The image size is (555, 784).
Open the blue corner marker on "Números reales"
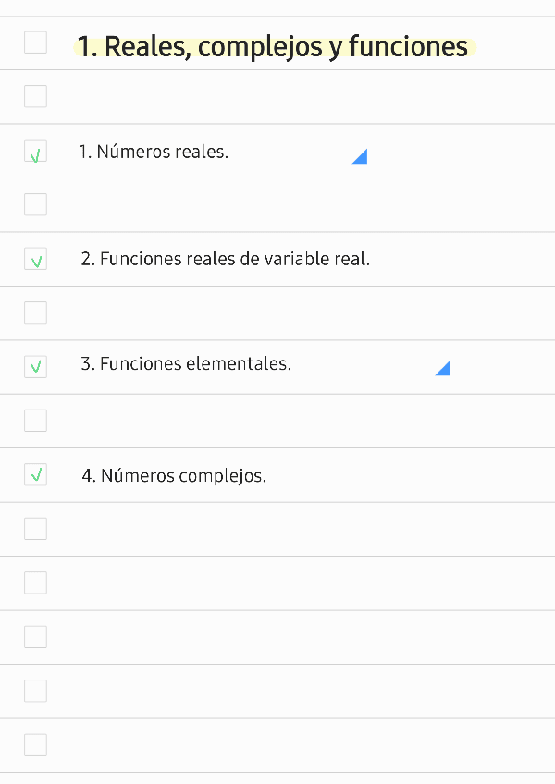[x=360, y=156]
